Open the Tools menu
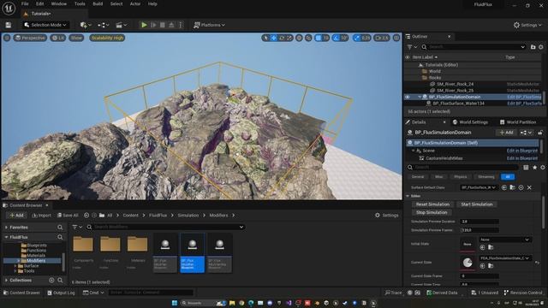The height and width of the screenshot is (308, 548). point(80,3)
